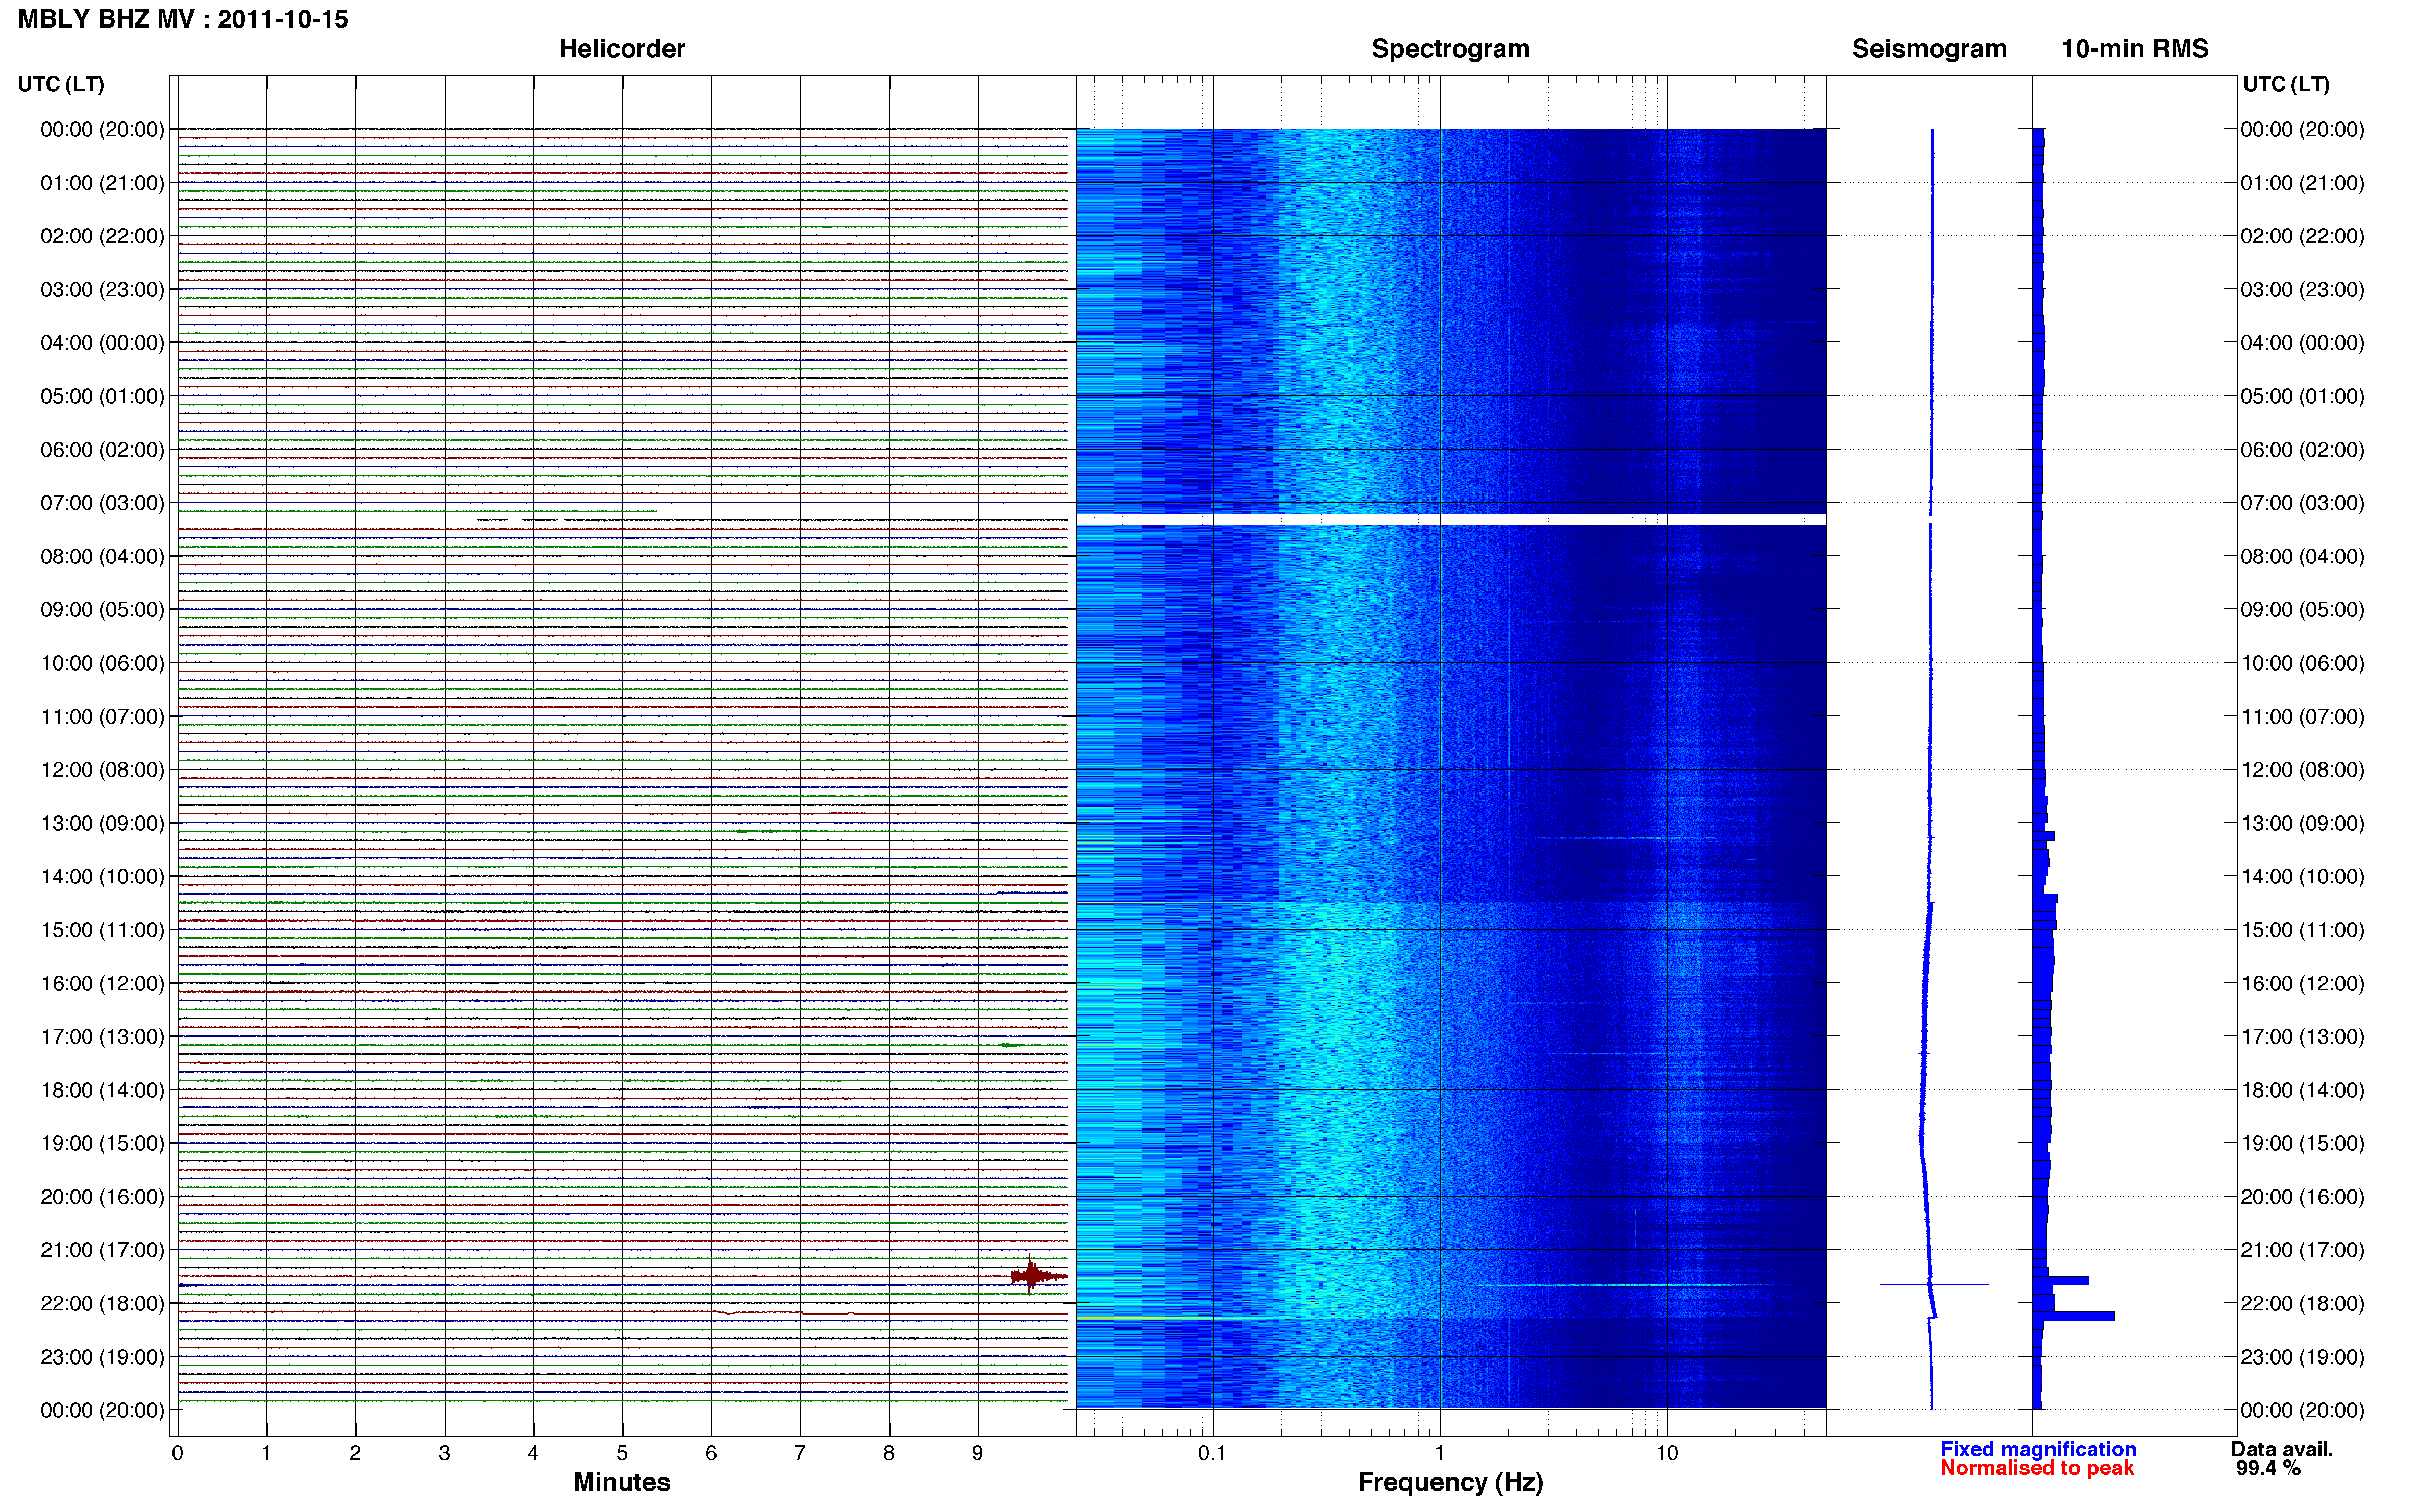Click the 'Fixed magnification' legend text
The image size is (2419, 1512).
click(x=2037, y=1449)
